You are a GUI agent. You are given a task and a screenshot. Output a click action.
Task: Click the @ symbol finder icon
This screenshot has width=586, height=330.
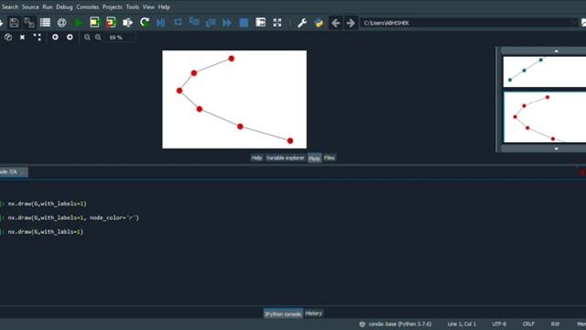coord(61,23)
